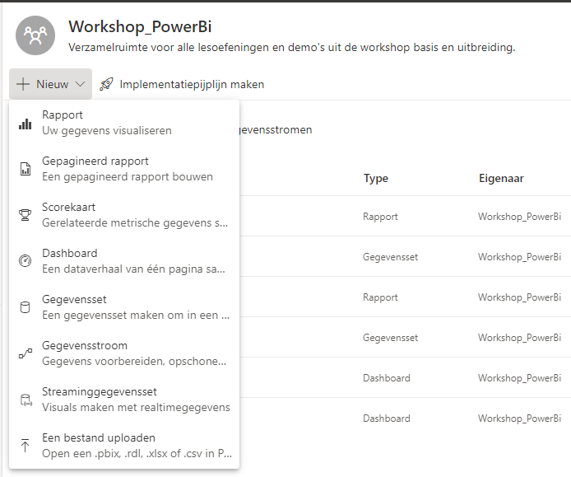Click the Dashboard gauge icon
The height and width of the screenshot is (477, 571).
coord(26,261)
